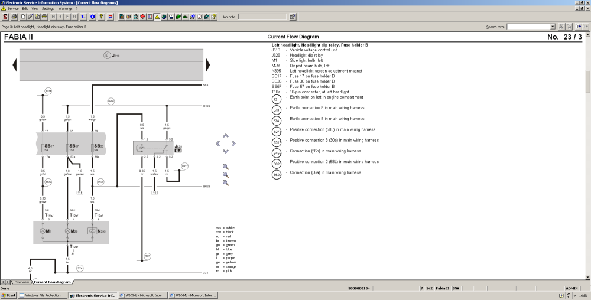Switch to the Overview tab
591x300 pixels.
[21, 282]
